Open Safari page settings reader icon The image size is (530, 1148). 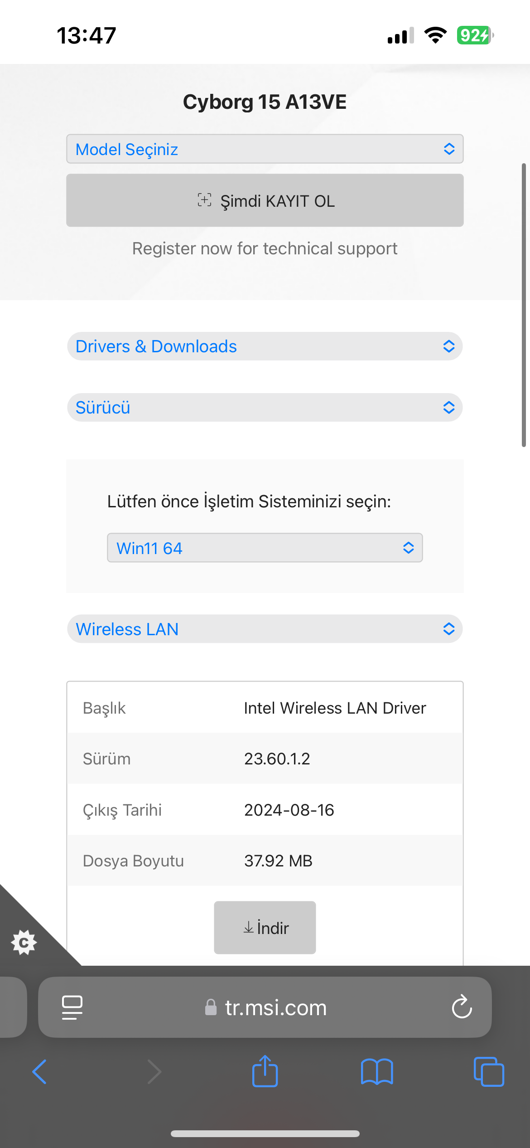[72, 1007]
